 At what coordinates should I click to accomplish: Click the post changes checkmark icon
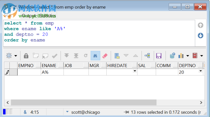pos(55,56)
